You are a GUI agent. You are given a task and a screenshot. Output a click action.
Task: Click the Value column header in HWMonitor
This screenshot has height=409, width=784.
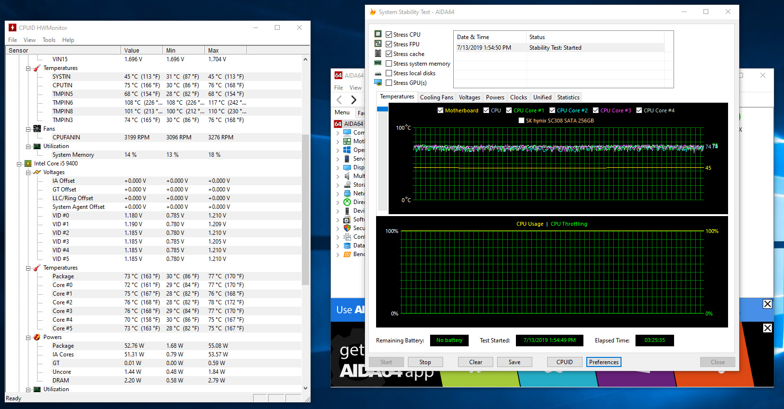142,50
